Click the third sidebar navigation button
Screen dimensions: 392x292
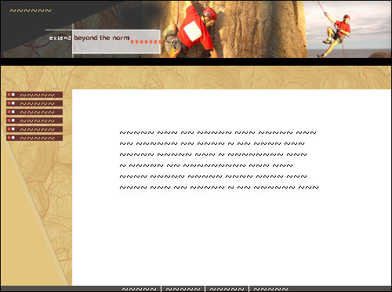[x=34, y=112]
